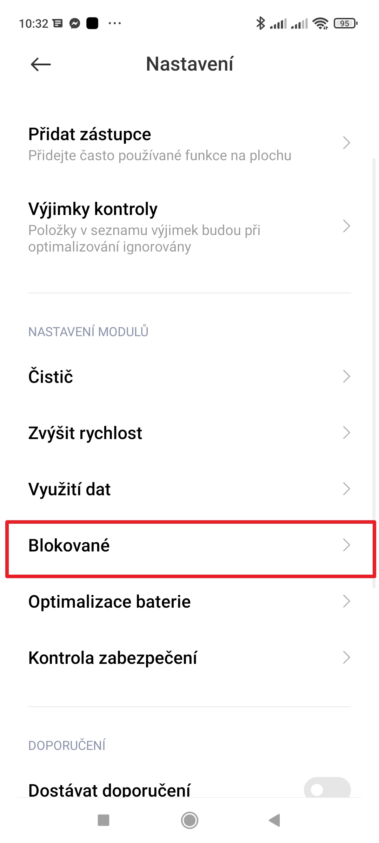Tap the three-dots notification overflow icon
The image size is (379, 843).
click(x=115, y=24)
